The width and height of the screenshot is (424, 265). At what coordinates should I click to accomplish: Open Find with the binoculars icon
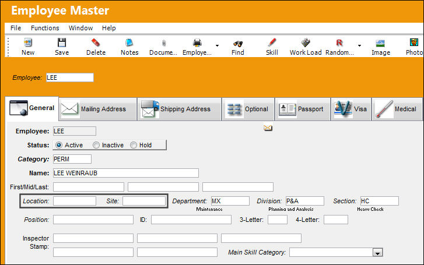[x=238, y=43]
